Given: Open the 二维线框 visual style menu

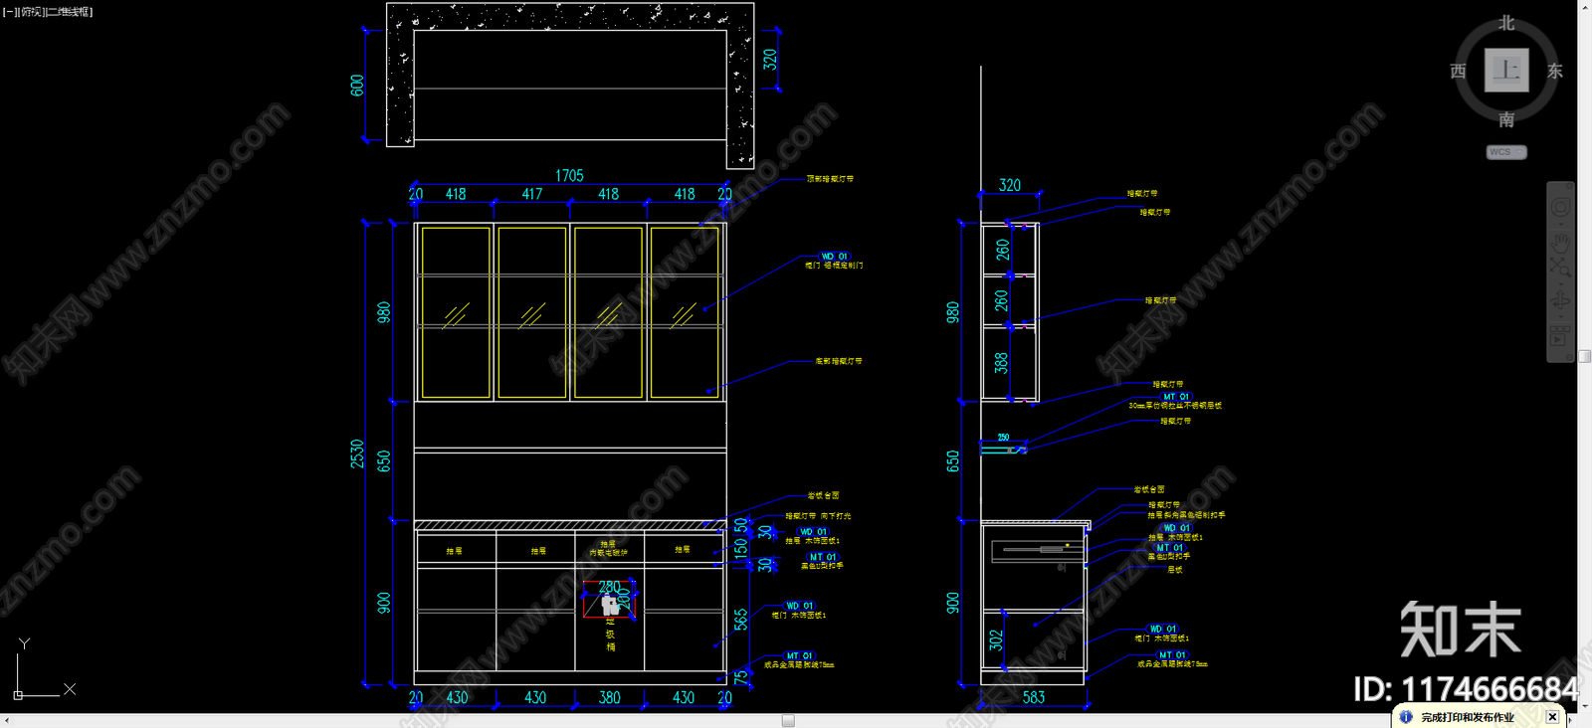Looking at the screenshot, I should [70, 12].
